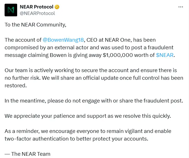Open the @NEARProtocol handle link

click(37, 13)
